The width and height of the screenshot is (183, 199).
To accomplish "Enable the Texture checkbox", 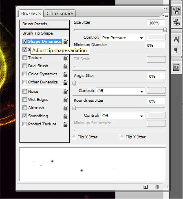I will [24, 57].
